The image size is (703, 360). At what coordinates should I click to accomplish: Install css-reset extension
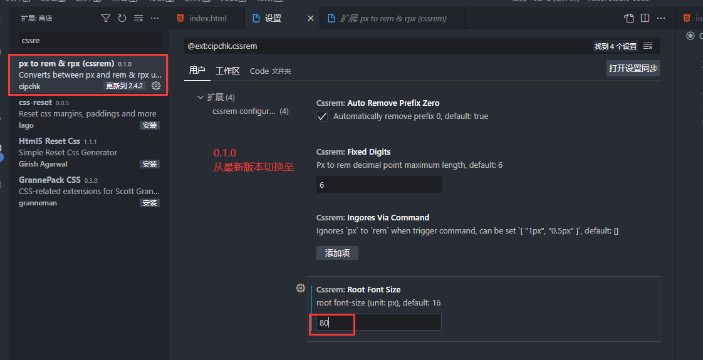(150, 125)
